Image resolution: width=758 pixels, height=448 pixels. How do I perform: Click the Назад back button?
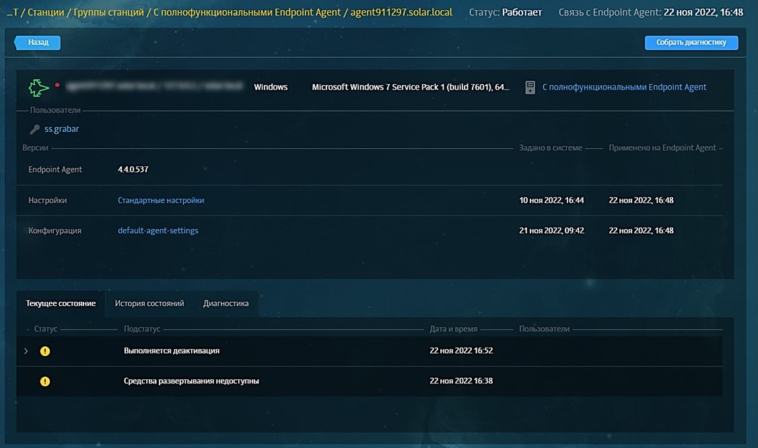pos(37,42)
